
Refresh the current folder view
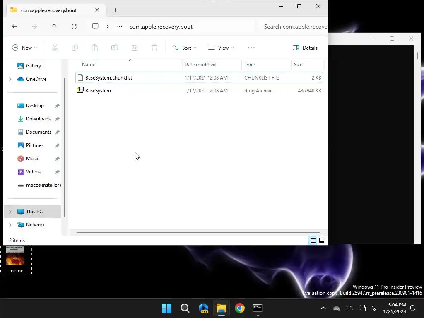click(x=74, y=26)
